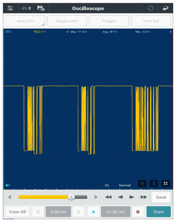Toggle the Normal mode label
This screenshot has height=222, width=176.
pos(125,185)
